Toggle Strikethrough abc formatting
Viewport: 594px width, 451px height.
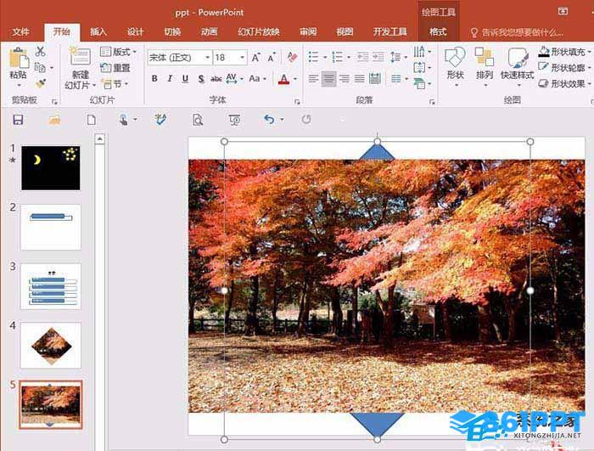[x=216, y=79]
